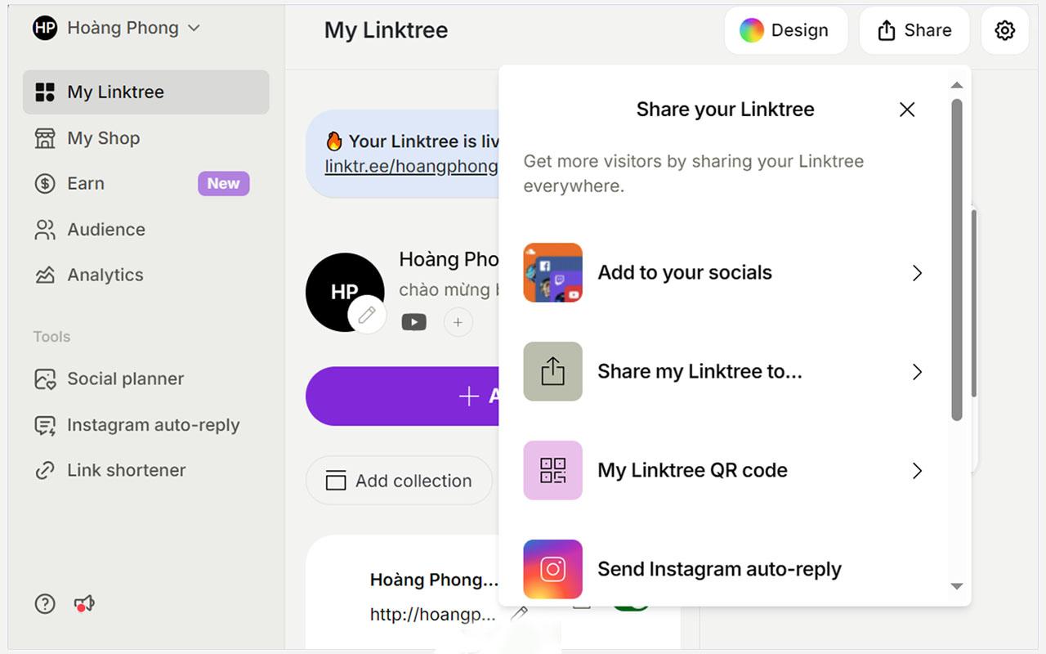1046x654 pixels.
Task: Click the My Shop storefront icon
Action: coord(45,138)
